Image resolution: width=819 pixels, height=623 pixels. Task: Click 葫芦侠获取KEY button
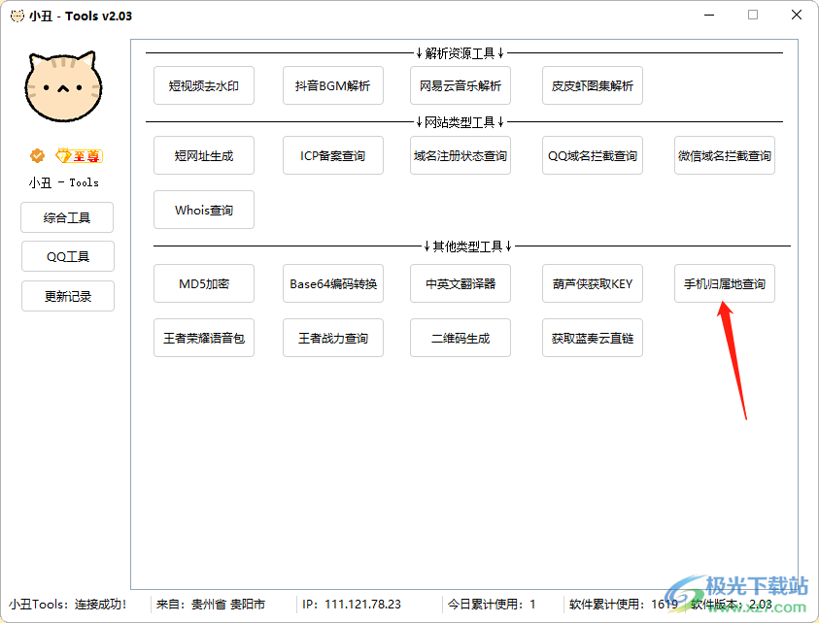(593, 283)
